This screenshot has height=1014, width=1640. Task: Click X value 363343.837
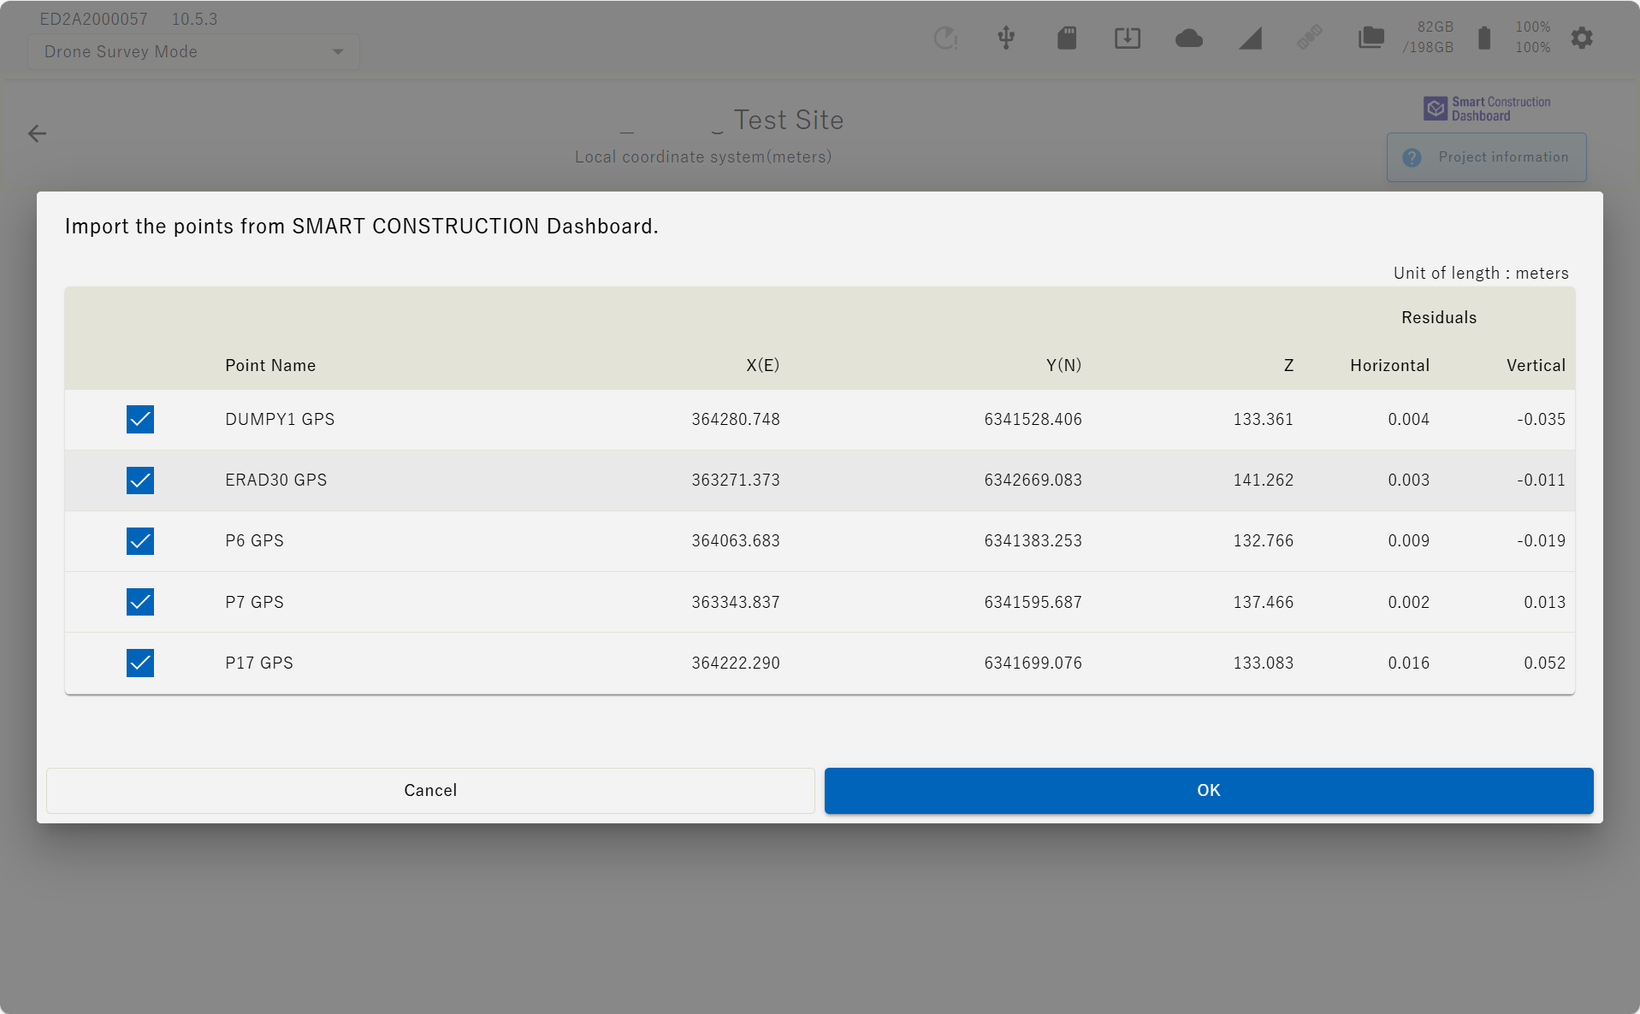(736, 602)
